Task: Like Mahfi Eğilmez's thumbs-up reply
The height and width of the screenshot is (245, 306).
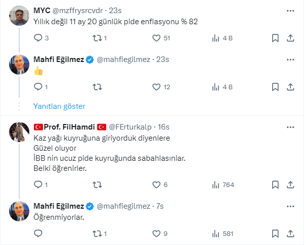Action: point(157,87)
